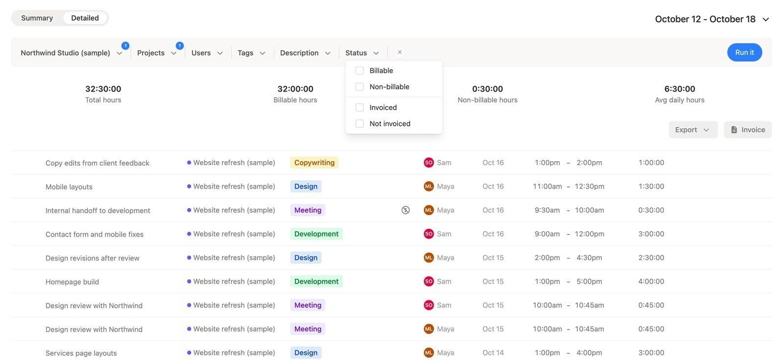
Task: Click Sam's avatar on Copy edits row
Action: [x=429, y=163]
